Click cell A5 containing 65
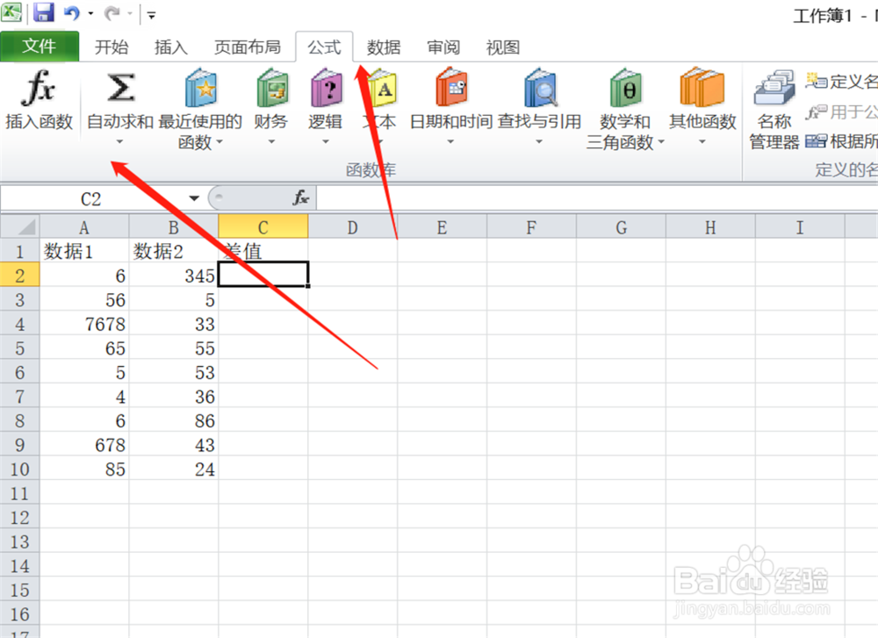878x638 pixels. tap(84, 348)
